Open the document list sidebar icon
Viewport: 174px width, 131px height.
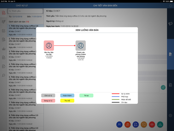click(x=3, y=58)
